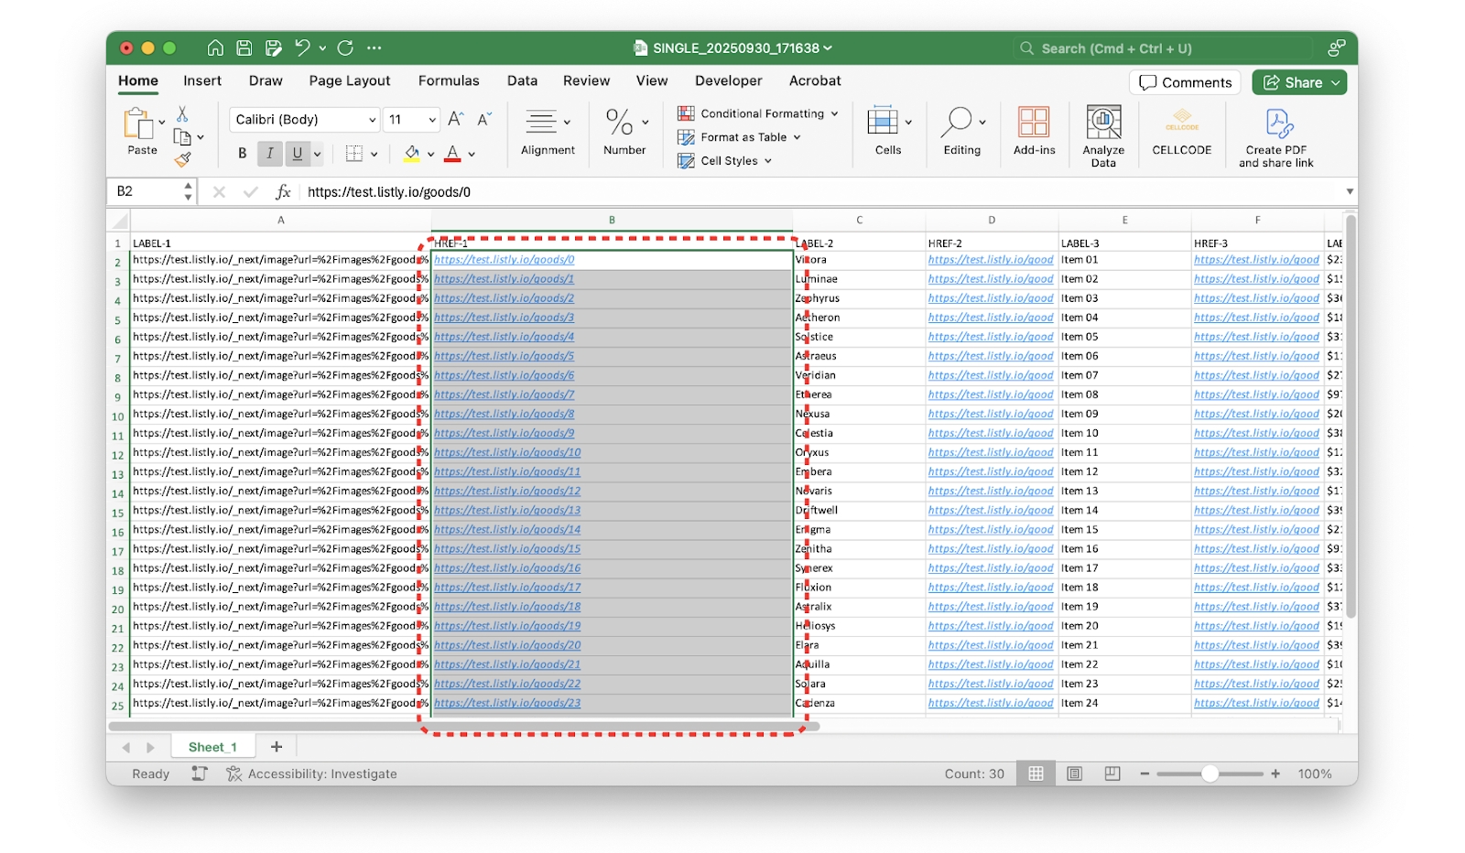Toggle Italic formatting

(x=269, y=154)
